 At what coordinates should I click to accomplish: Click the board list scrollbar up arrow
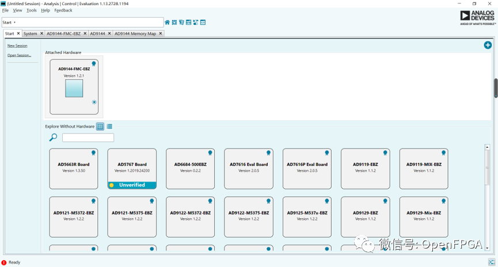pos(487,147)
